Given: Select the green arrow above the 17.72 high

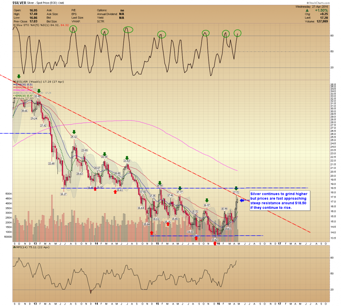Looking at the screenshot, I should click(236, 188).
